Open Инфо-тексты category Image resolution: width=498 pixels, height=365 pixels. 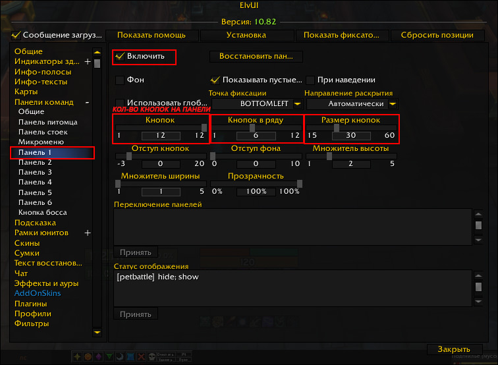tap(41, 82)
